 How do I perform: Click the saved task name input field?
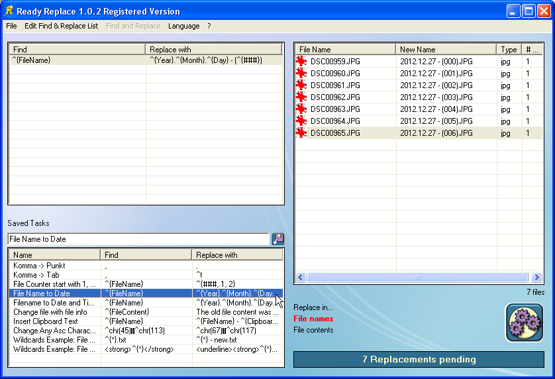click(x=138, y=239)
